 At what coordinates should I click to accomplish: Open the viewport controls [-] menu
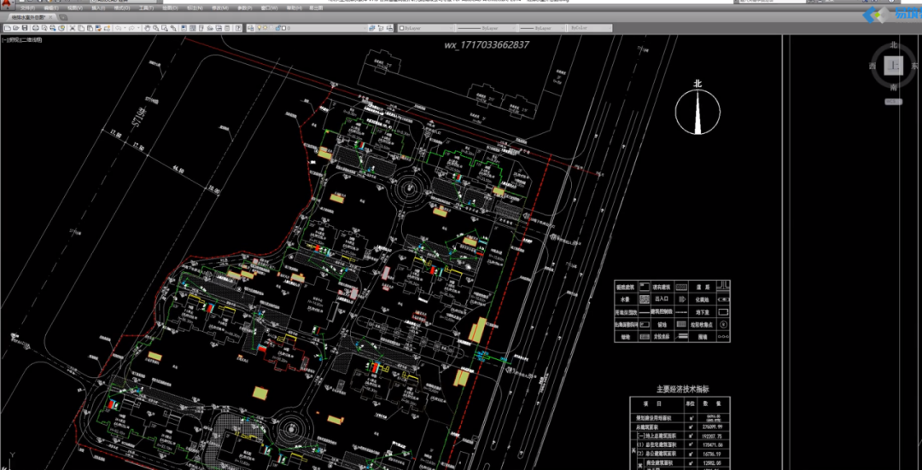3,40
